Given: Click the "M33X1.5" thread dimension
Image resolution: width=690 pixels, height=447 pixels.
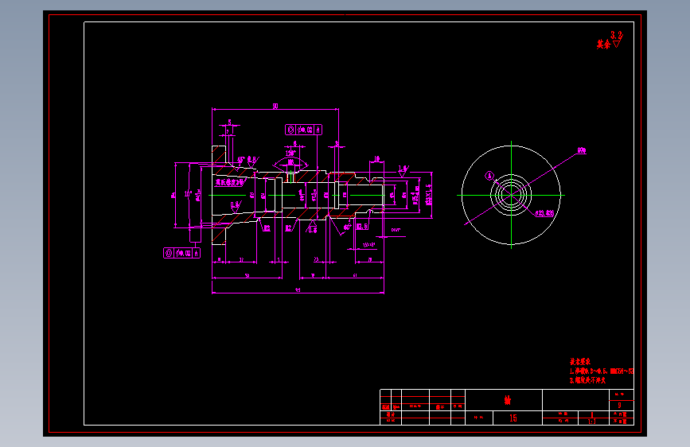Looking at the screenshot, I should (x=429, y=194).
